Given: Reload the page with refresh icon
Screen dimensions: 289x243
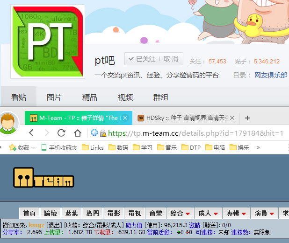Looking at the screenshot, I should (x=61, y=133).
